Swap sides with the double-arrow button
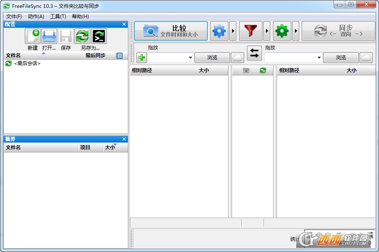 point(254,53)
